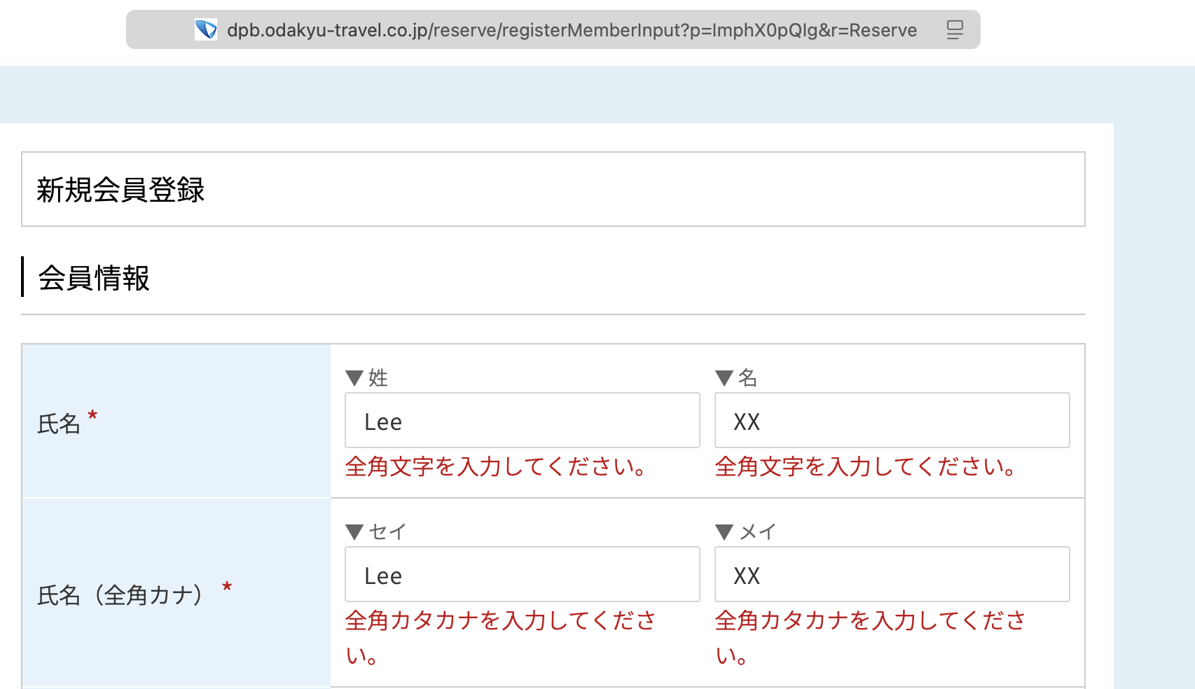Click the triangle marker beside 姓
This screenshot has width=1195, height=689.
tap(354, 379)
